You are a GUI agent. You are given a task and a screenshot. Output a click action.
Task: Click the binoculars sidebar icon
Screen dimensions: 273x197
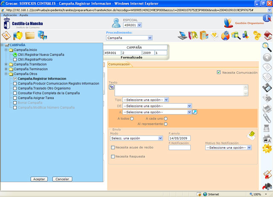[267, 186]
